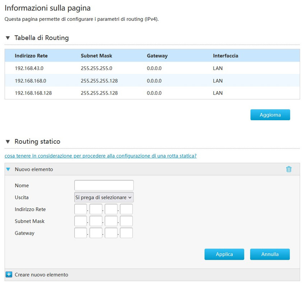The width and height of the screenshot is (303, 287).
Task: Click the Subnet Mask column header
Action: (x=97, y=56)
